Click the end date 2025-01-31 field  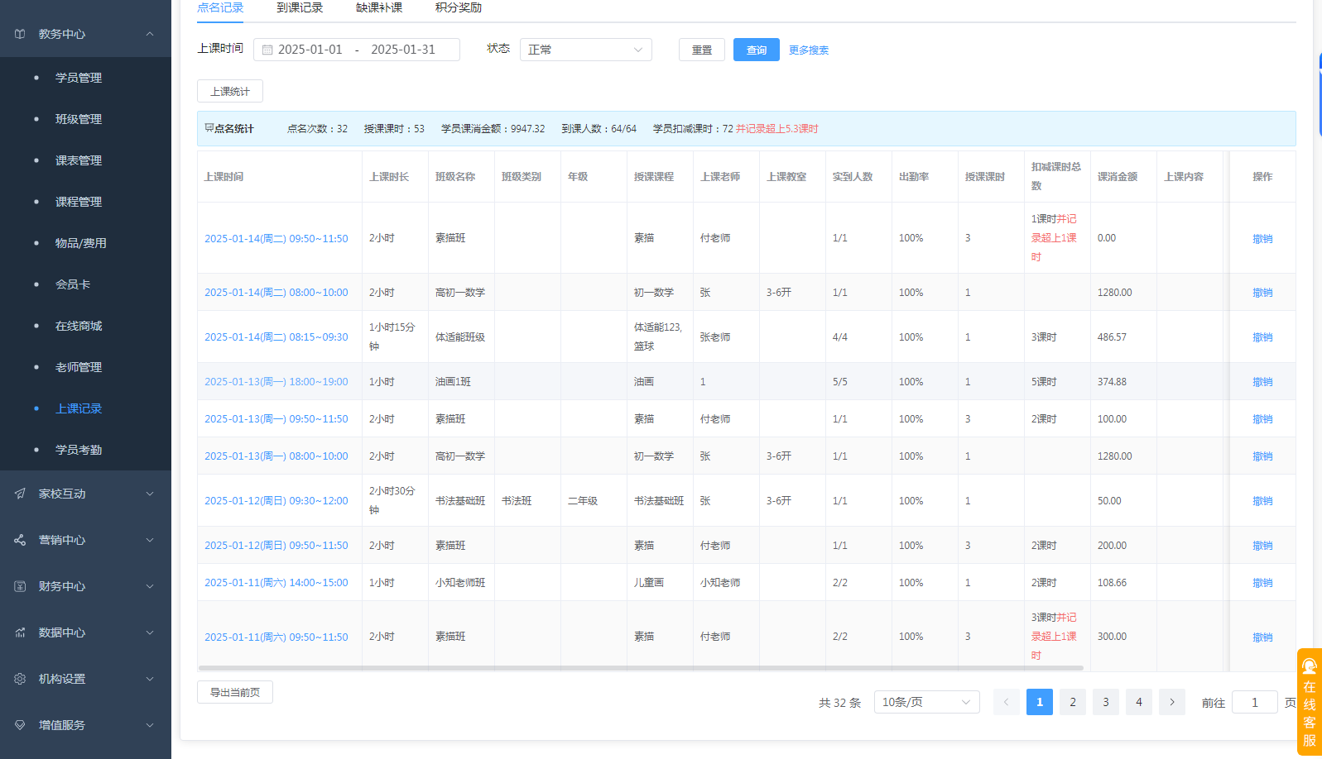pyautogui.click(x=403, y=50)
